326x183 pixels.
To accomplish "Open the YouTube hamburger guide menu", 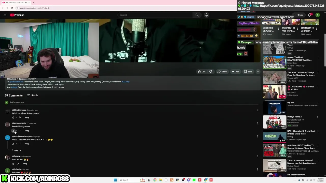I will pyautogui.click(x=5, y=15).
